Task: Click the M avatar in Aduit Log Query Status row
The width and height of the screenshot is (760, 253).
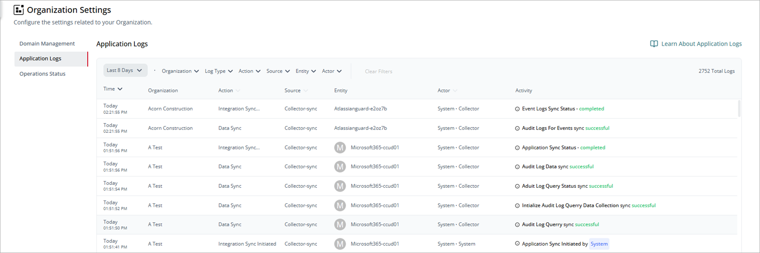Action: pyautogui.click(x=340, y=186)
